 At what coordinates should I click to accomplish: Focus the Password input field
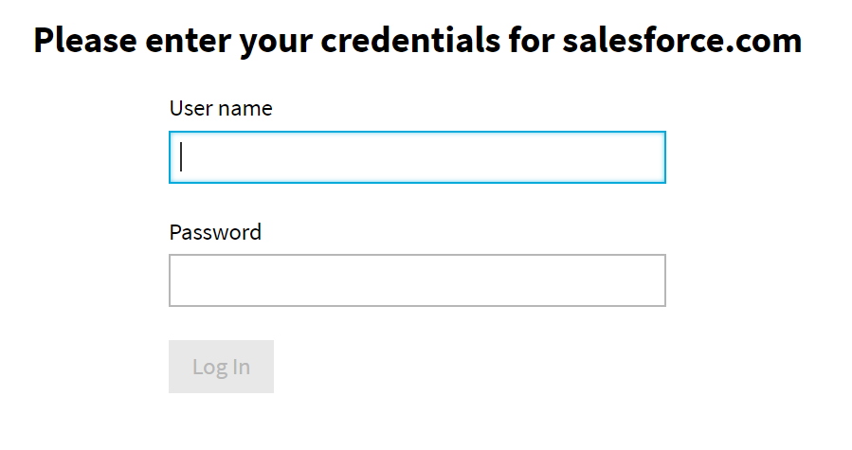[417, 280]
